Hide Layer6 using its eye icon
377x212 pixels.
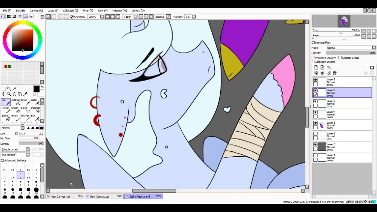pyautogui.click(x=315, y=80)
